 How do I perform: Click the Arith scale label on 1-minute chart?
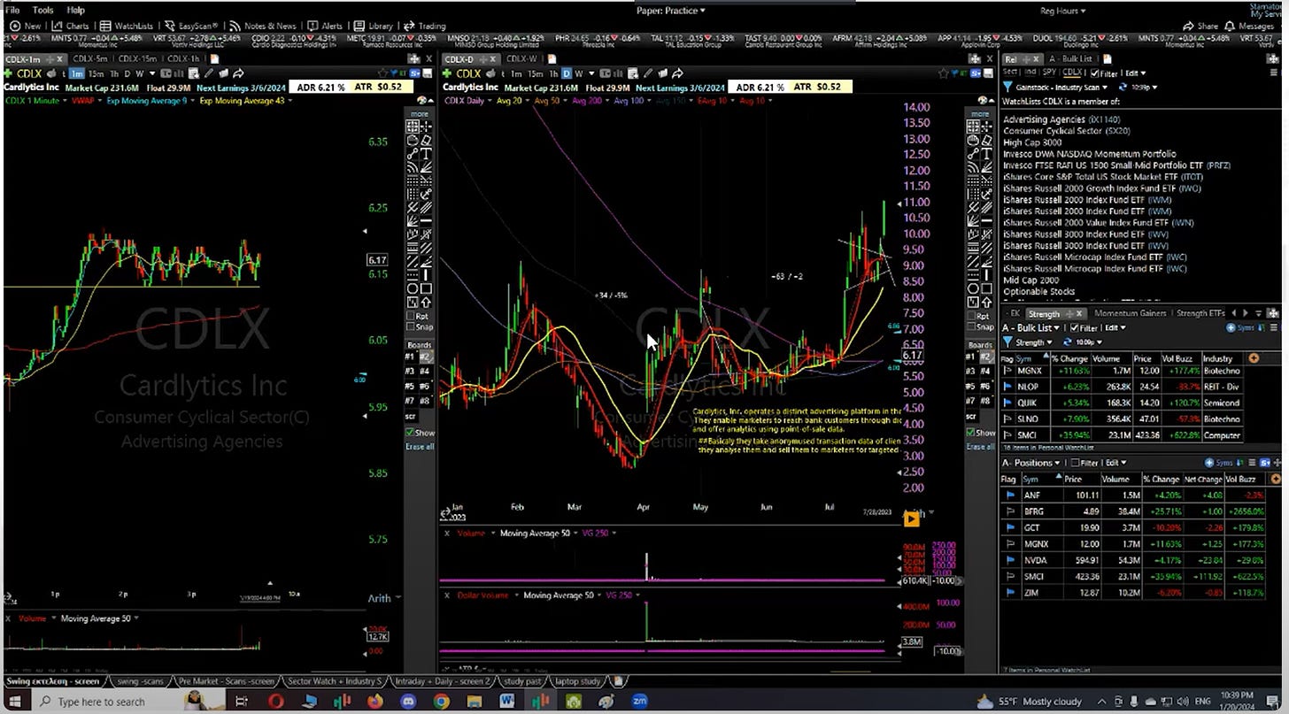click(379, 598)
